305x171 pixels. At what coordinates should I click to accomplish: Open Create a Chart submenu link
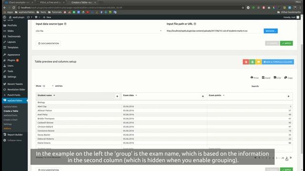(10, 120)
